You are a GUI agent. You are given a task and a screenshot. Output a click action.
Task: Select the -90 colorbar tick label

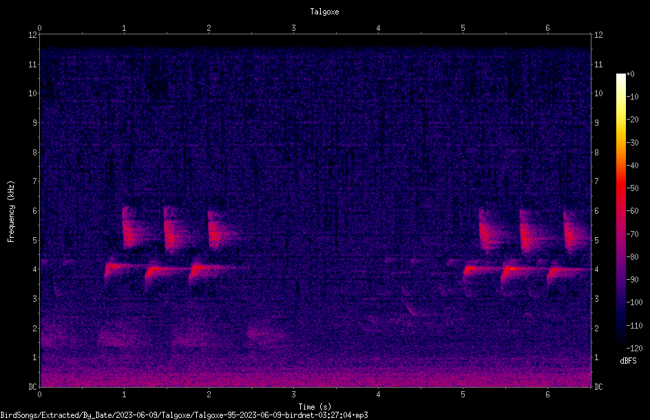633,280
